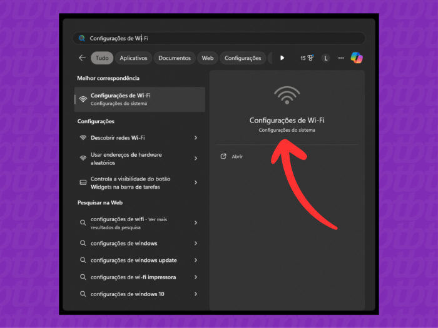Expand chevron for Widgets visibility setting

click(196, 182)
